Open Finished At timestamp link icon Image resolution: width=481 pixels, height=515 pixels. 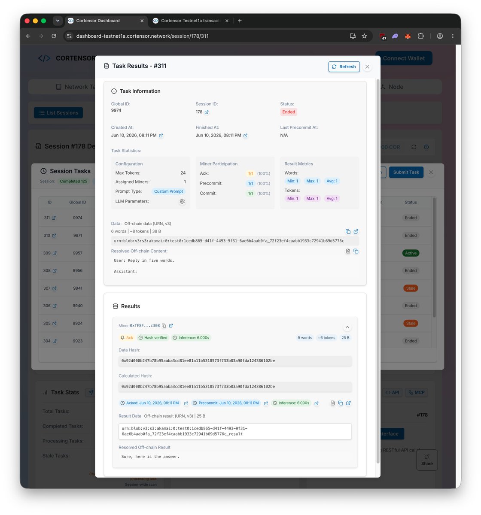pos(246,135)
